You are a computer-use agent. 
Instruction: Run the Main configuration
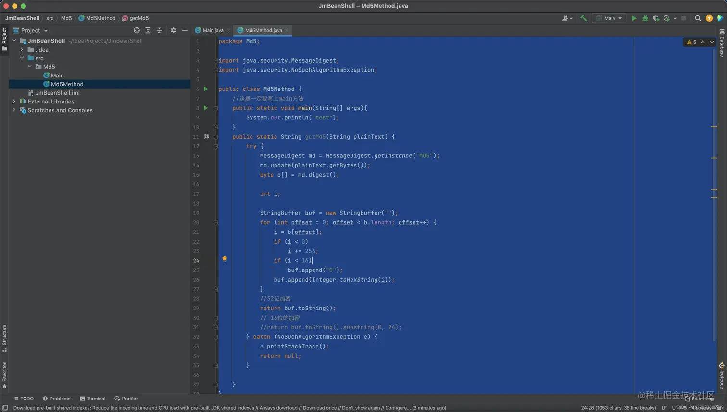point(634,18)
